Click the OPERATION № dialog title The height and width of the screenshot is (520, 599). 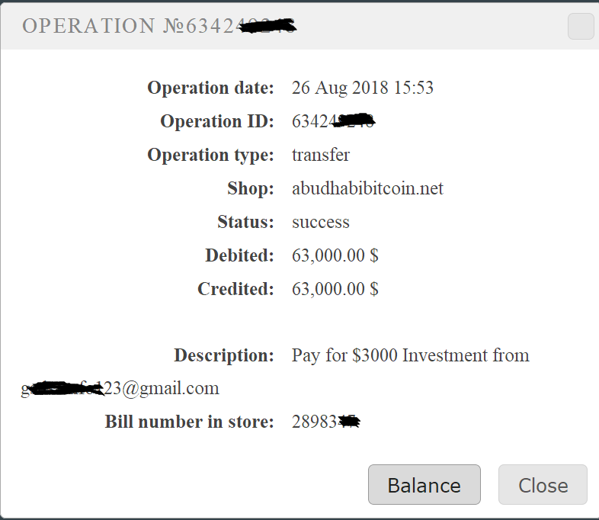coord(159,26)
